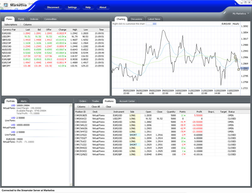This screenshot has width=252, height=193.
Task: Click the EUR/USD chart instrument selector
Action: coord(226,24)
